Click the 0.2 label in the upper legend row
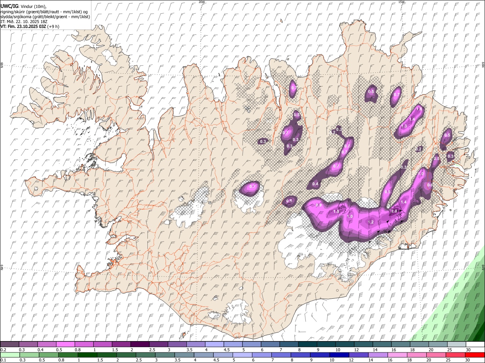This screenshot has width=485, height=363. (x=3, y=350)
